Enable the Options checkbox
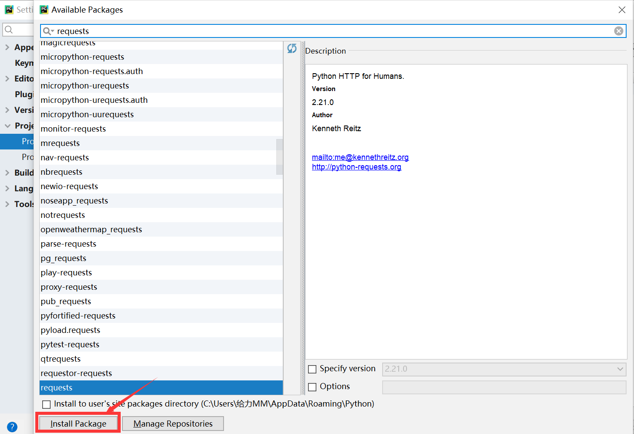This screenshot has width=634, height=434. pos(312,387)
